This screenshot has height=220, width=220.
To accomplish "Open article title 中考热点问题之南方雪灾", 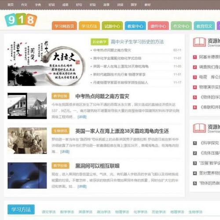I will tap(102, 96).
